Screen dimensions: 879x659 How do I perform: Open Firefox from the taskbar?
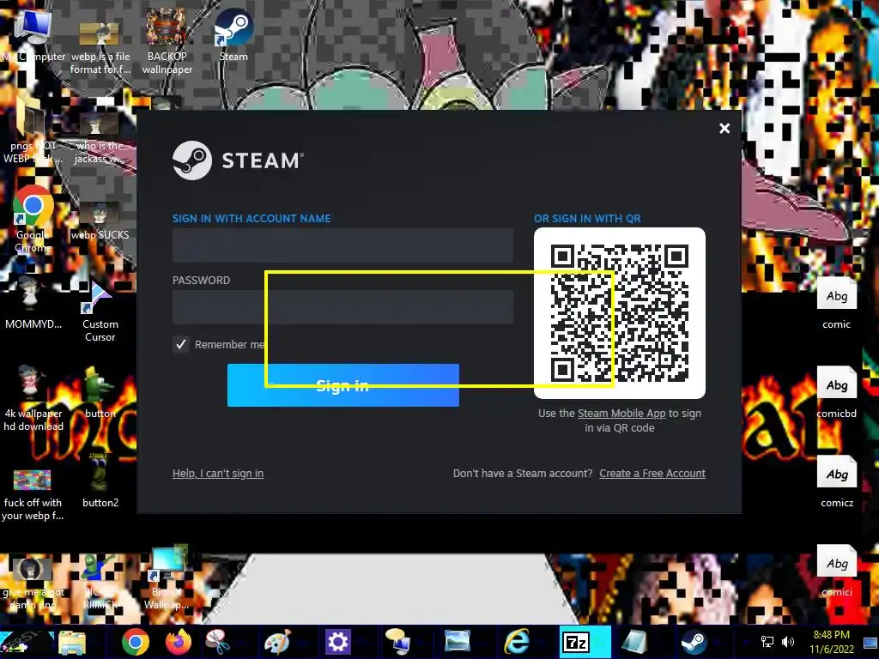179,642
